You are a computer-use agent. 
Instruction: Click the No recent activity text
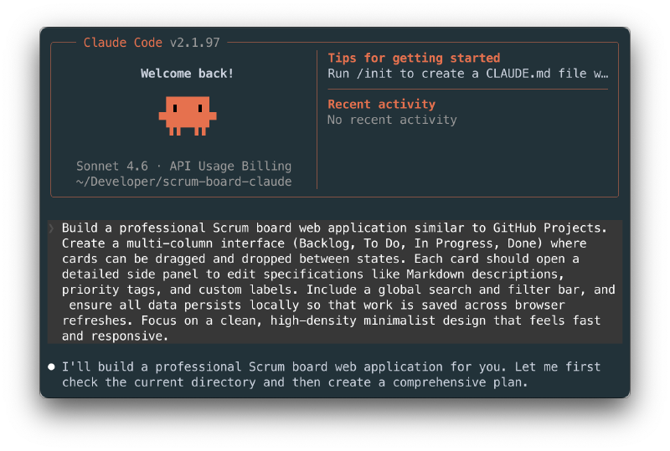tap(392, 120)
